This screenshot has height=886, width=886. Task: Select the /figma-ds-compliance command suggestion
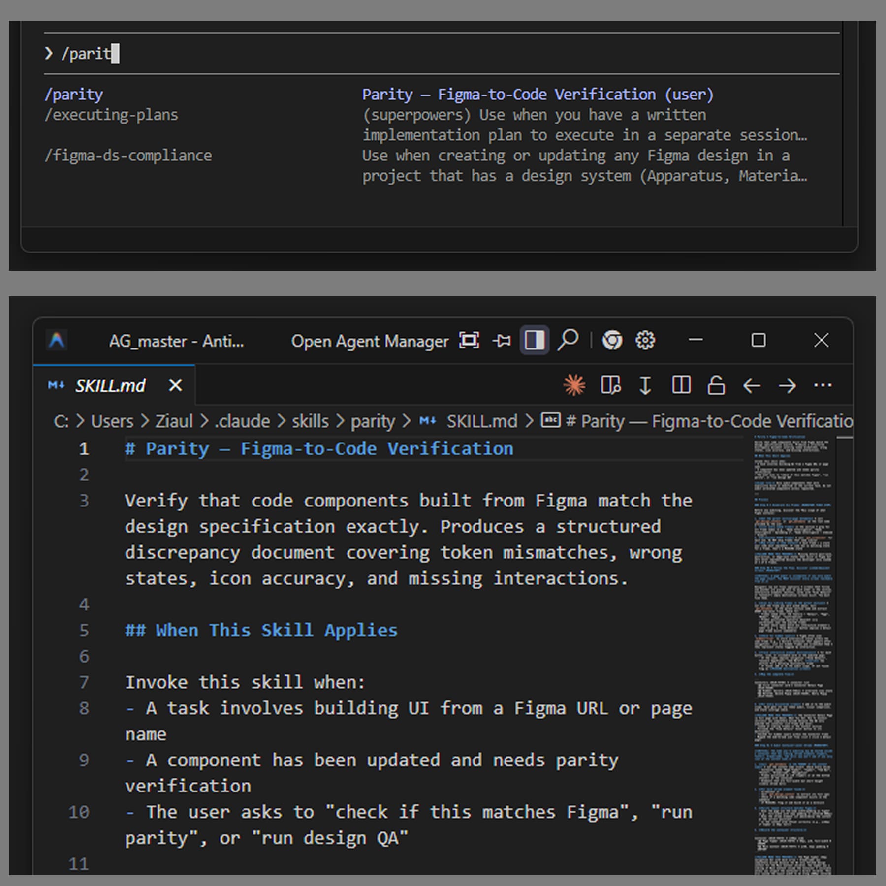[128, 156]
